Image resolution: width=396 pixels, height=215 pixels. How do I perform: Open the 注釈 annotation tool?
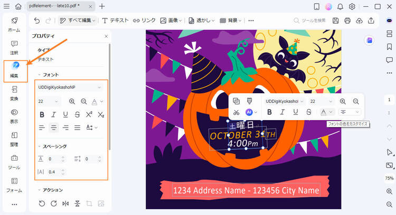[x=14, y=47]
